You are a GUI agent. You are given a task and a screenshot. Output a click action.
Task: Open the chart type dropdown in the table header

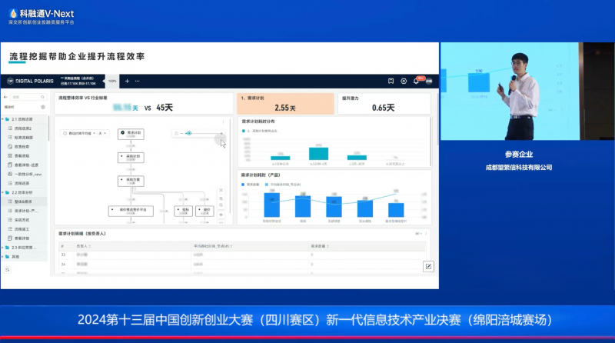(x=418, y=234)
